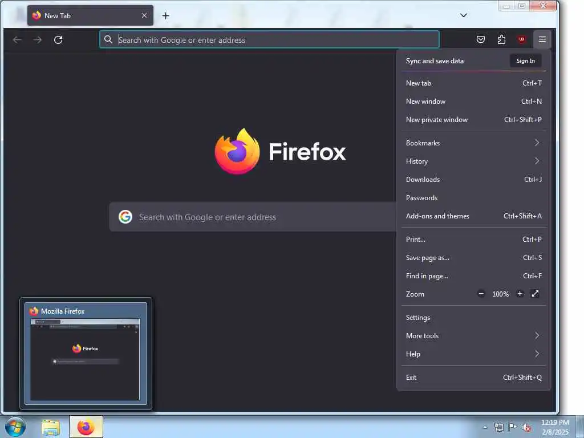Image resolution: width=584 pixels, height=438 pixels.
Task: Open the Extensions puzzle icon
Action: click(501, 39)
